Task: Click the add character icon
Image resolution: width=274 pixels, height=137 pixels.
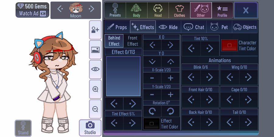Action: (95, 30)
